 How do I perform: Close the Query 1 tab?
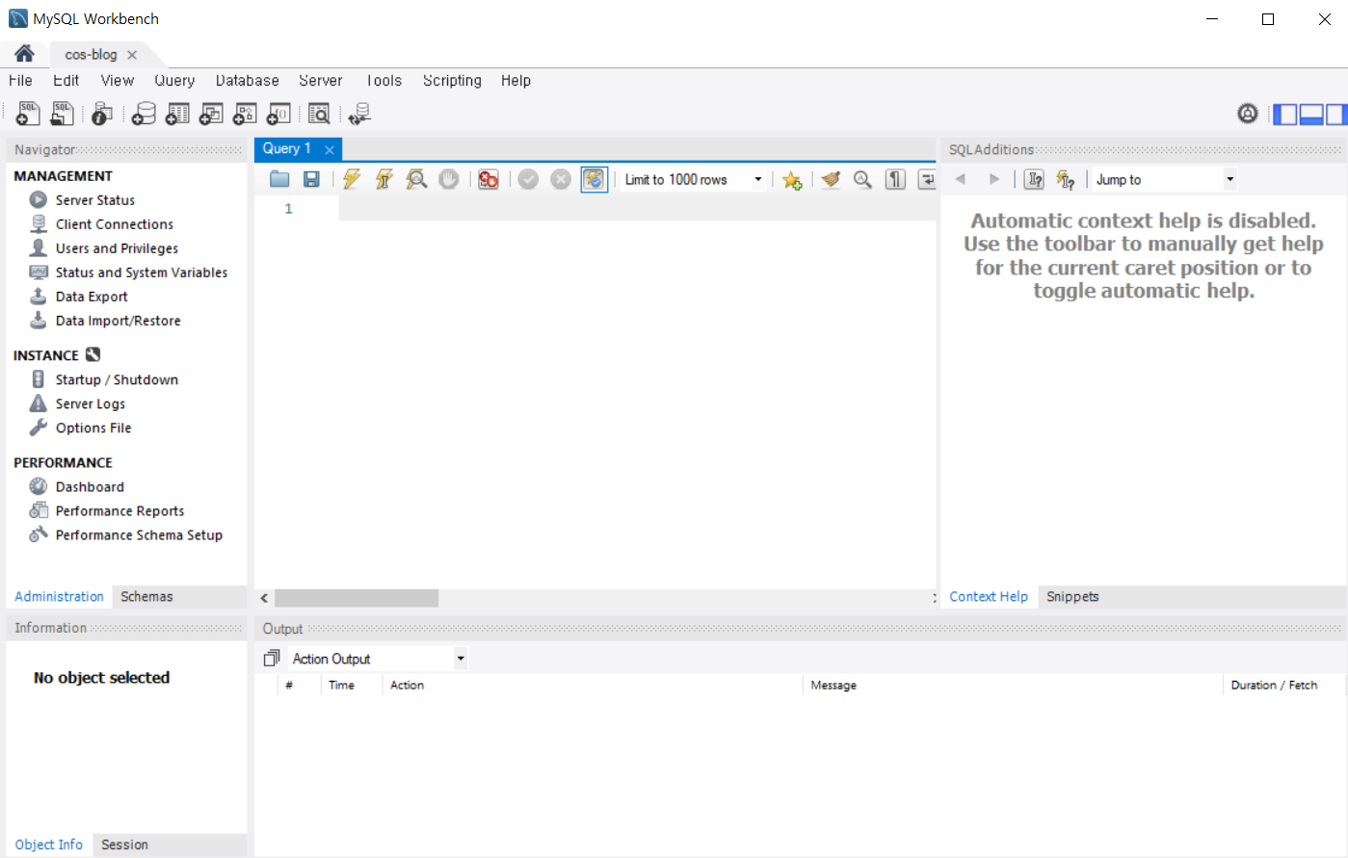click(330, 149)
